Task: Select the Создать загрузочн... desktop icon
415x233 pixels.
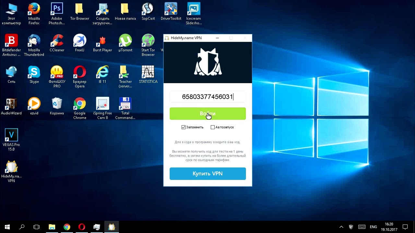Action: (x=102, y=14)
